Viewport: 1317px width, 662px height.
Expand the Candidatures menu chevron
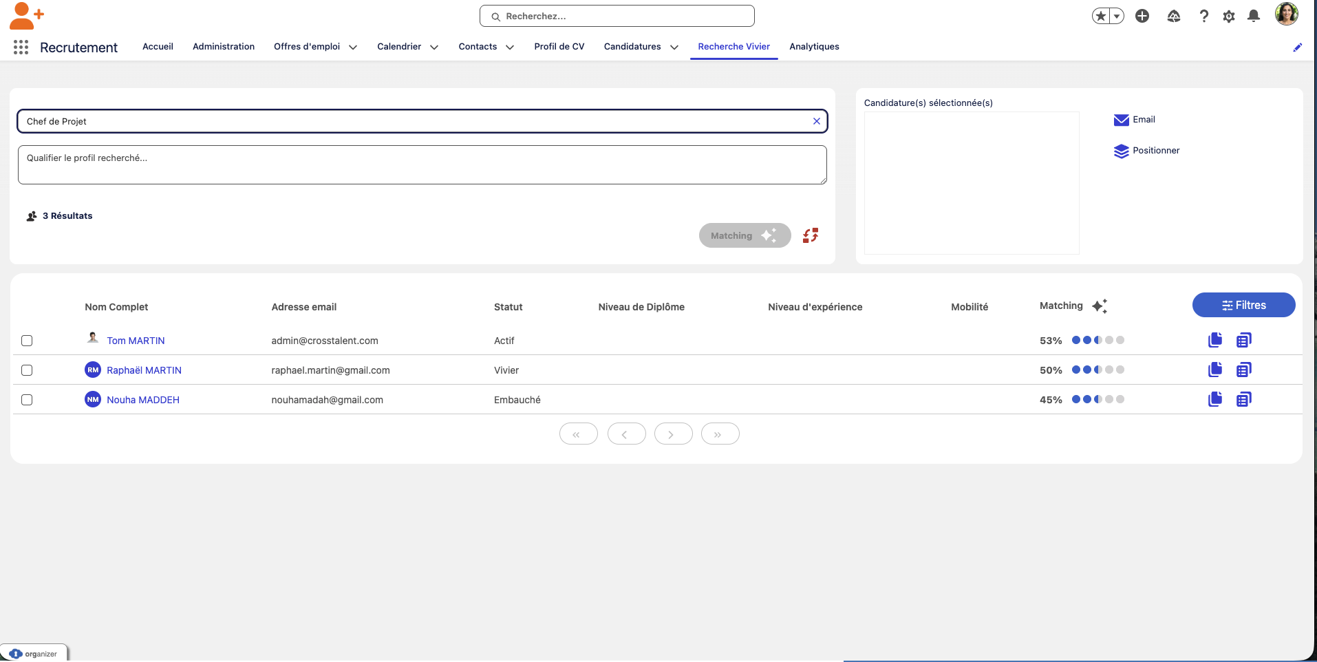pyautogui.click(x=674, y=47)
